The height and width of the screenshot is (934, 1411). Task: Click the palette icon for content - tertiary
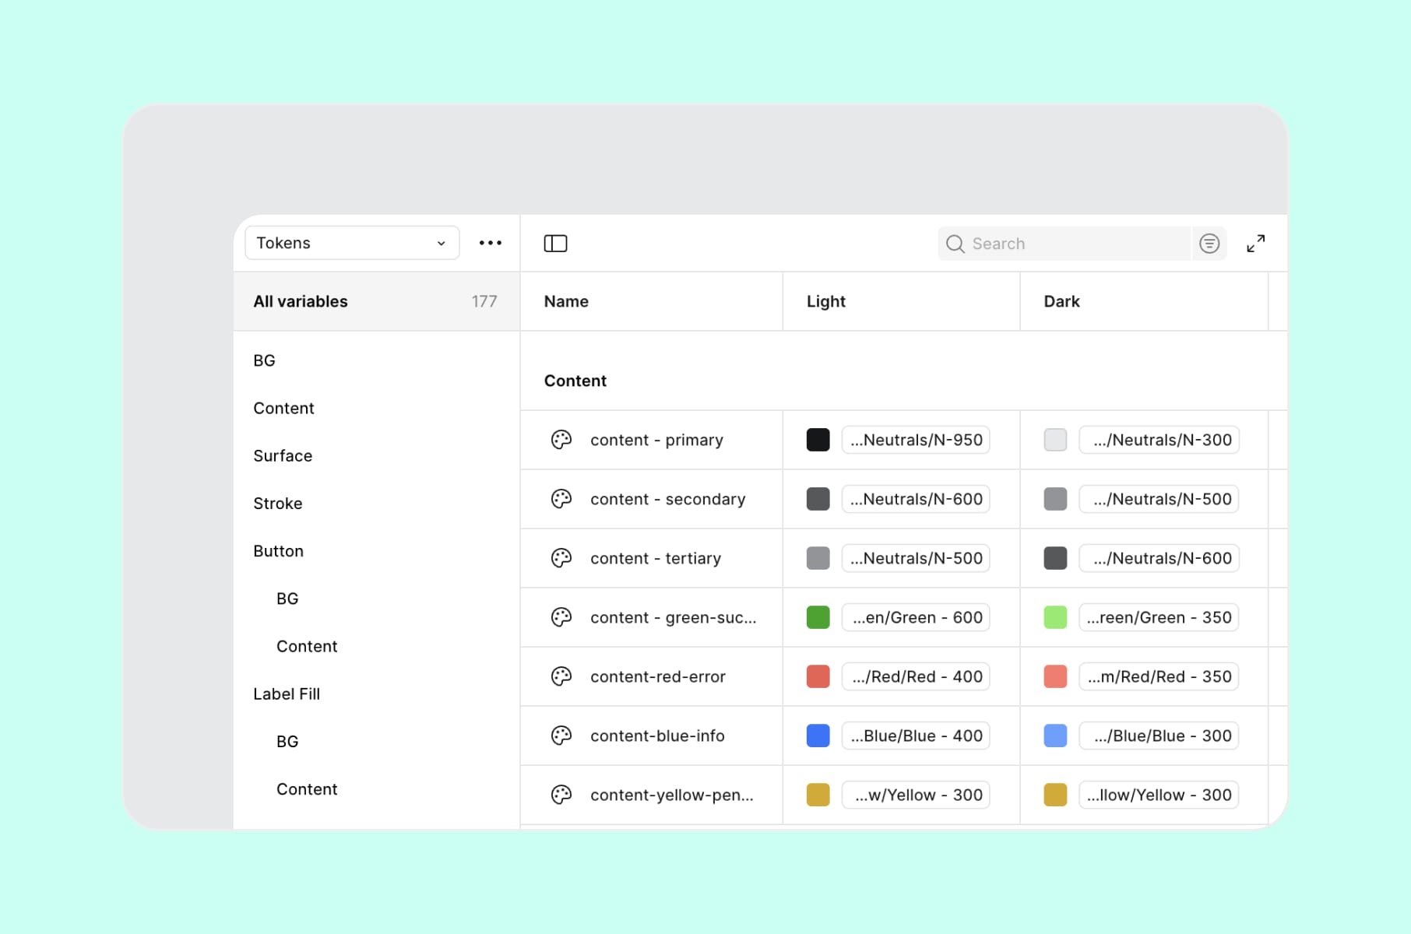[x=561, y=558]
